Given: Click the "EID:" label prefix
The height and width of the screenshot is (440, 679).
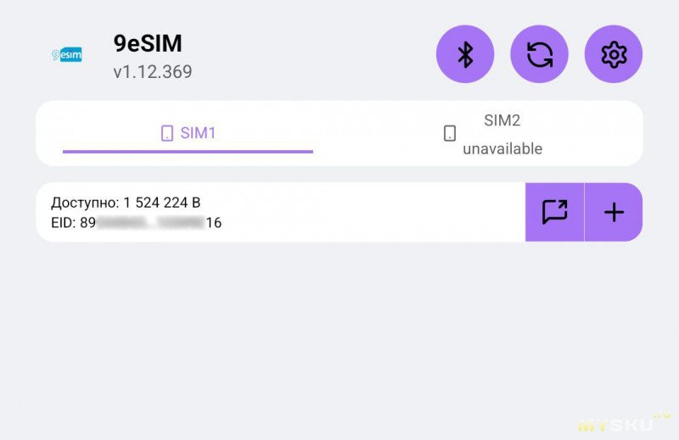Looking at the screenshot, I should (64, 223).
